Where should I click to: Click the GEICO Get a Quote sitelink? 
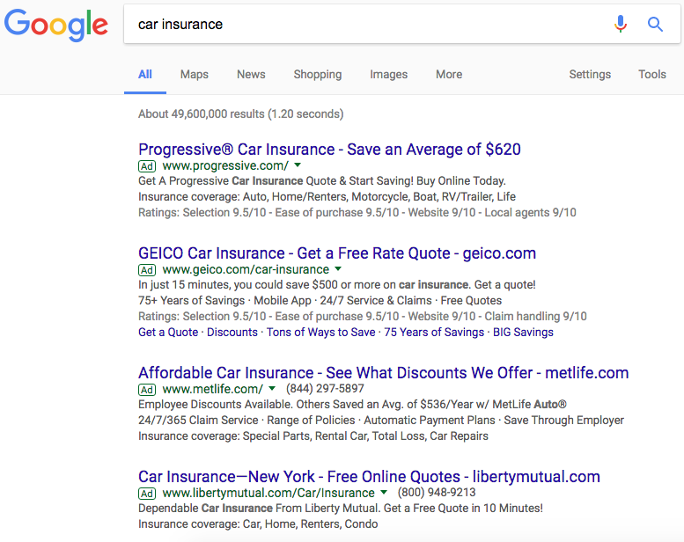coord(168,333)
